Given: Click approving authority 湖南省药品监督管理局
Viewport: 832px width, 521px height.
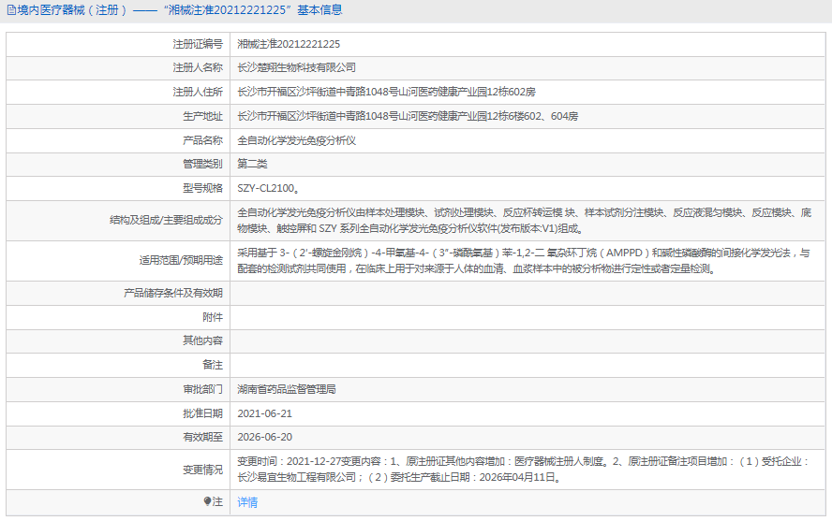Looking at the screenshot, I should pyautogui.click(x=287, y=389).
